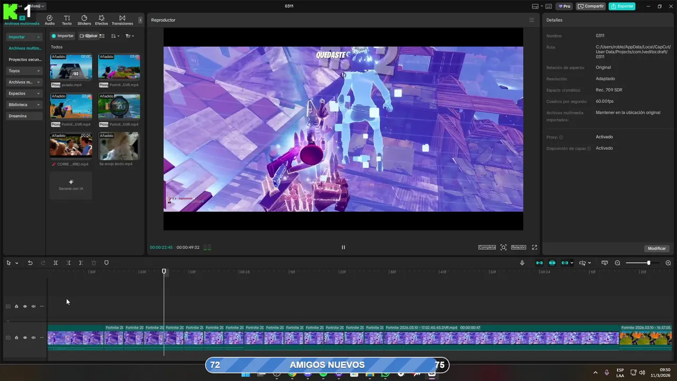Click the Pro badge button
Viewport: 677px width, 381px height.
(x=565, y=6)
